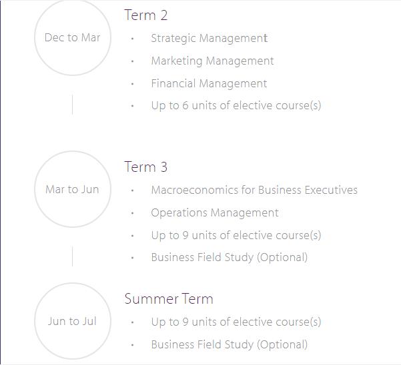401x365 pixels.
Task: Click the "Jun to Jul" timeline circle
Action: 72,321
